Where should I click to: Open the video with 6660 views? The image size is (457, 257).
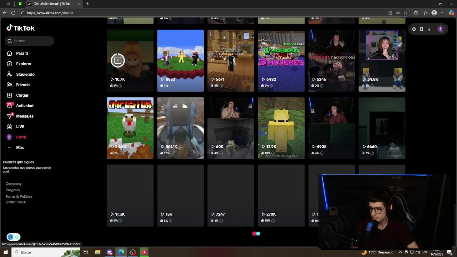click(x=382, y=128)
